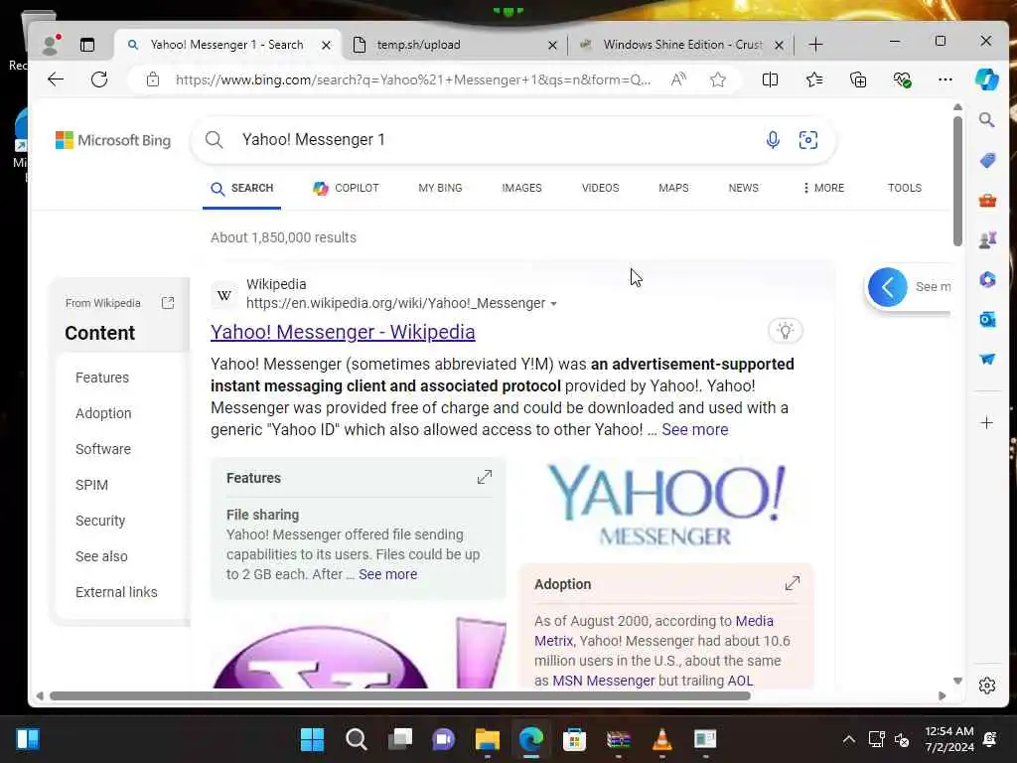
Task: Open sidebar Games chess icon
Action: click(987, 240)
